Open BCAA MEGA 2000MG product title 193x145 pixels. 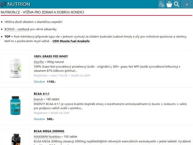[x=49, y=131]
